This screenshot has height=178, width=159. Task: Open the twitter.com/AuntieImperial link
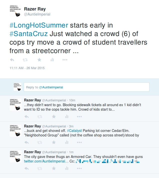tap(46, 161)
